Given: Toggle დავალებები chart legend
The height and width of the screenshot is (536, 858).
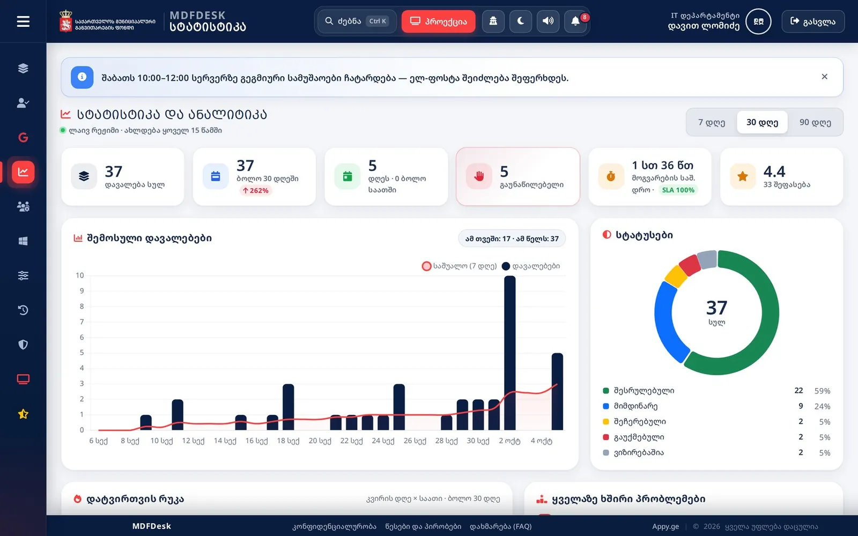Looking at the screenshot, I should [531, 266].
